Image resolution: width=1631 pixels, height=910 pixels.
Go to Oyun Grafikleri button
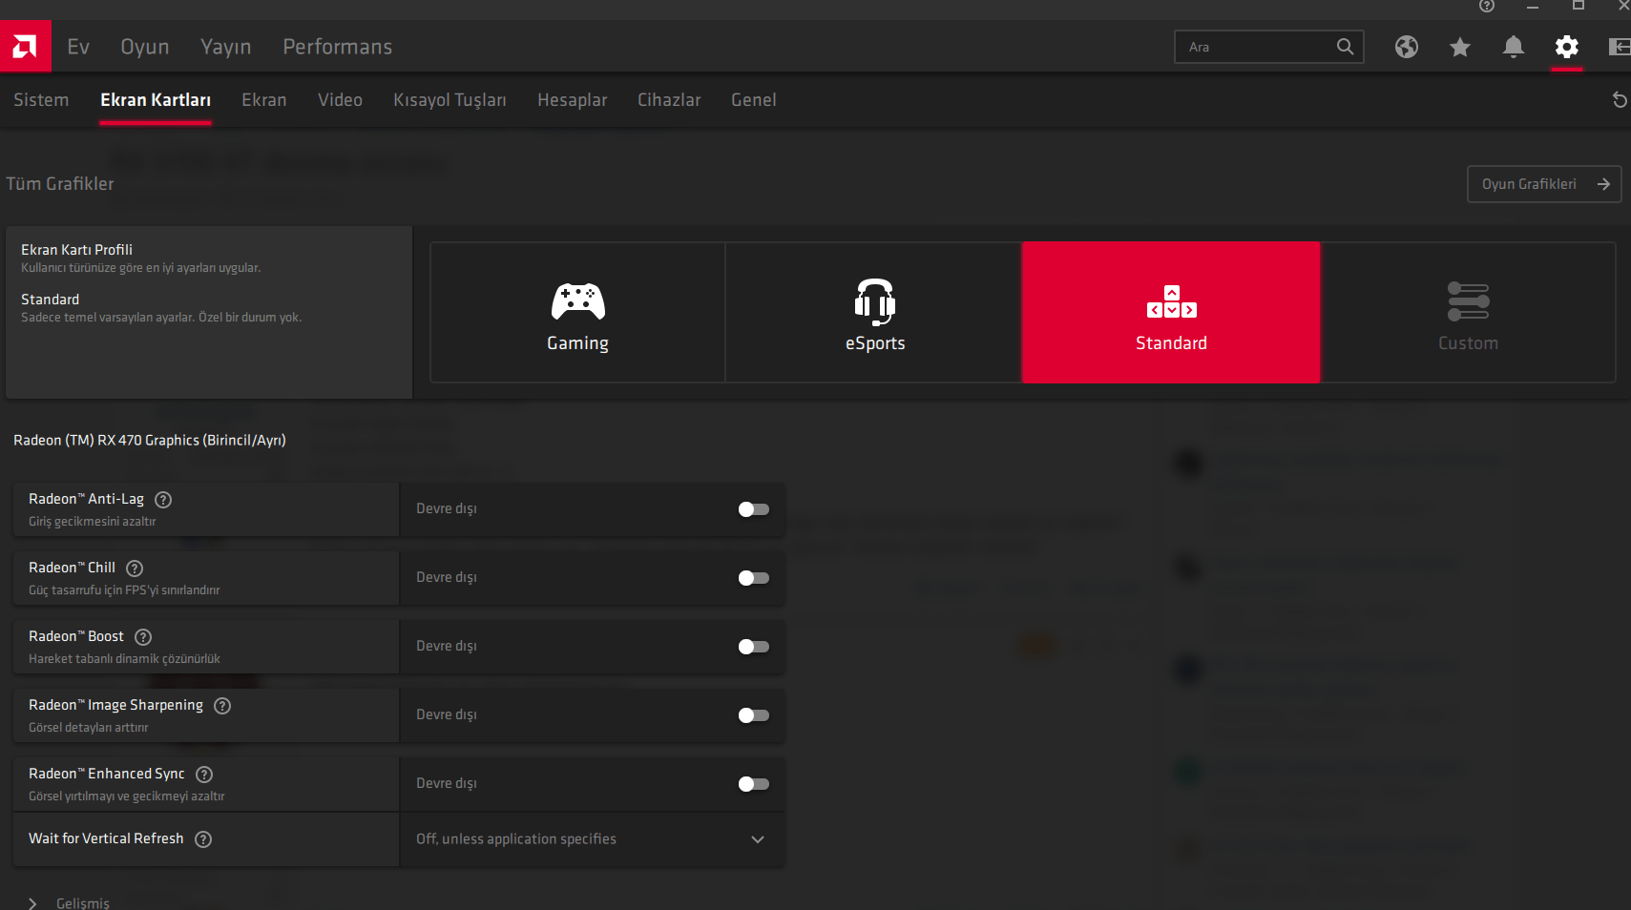tap(1544, 184)
